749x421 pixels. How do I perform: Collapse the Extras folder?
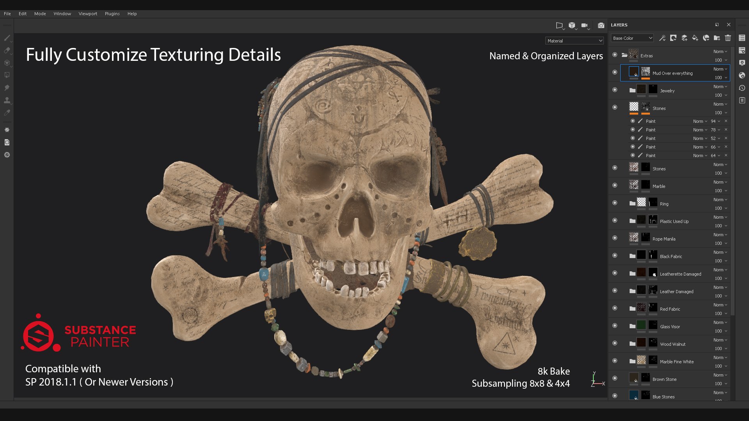(x=625, y=55)
